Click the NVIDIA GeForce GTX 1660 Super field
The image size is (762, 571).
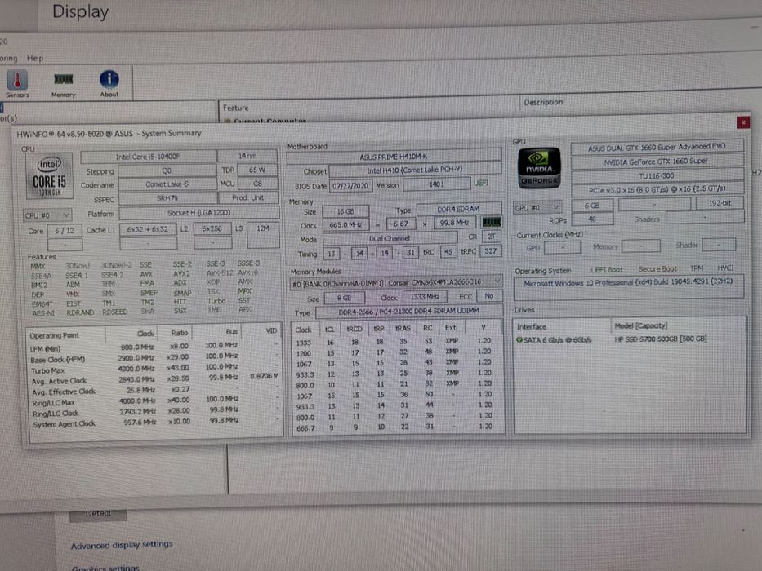(657, 162)
